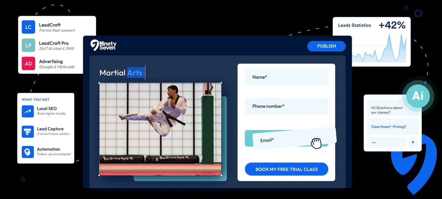The height and width of the screenshot is (199, 442).
Task: Click the LP LeadCraft Pro icon tile
Action: click(28, 46)
